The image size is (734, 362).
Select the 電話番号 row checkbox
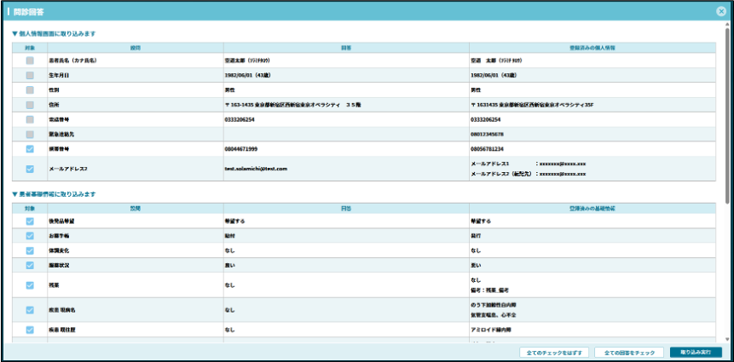pos(30,120)
